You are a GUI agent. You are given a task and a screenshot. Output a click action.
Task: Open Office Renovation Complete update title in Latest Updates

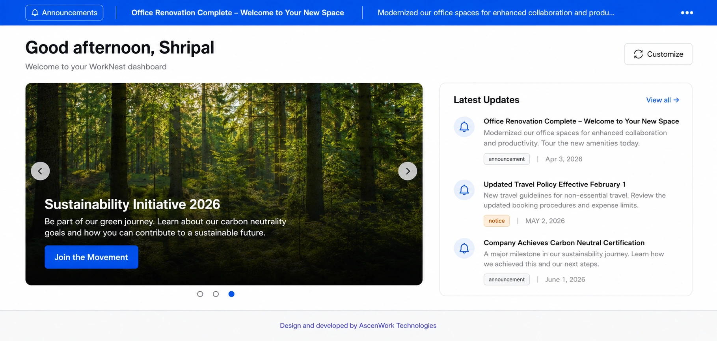click(581, 121)
